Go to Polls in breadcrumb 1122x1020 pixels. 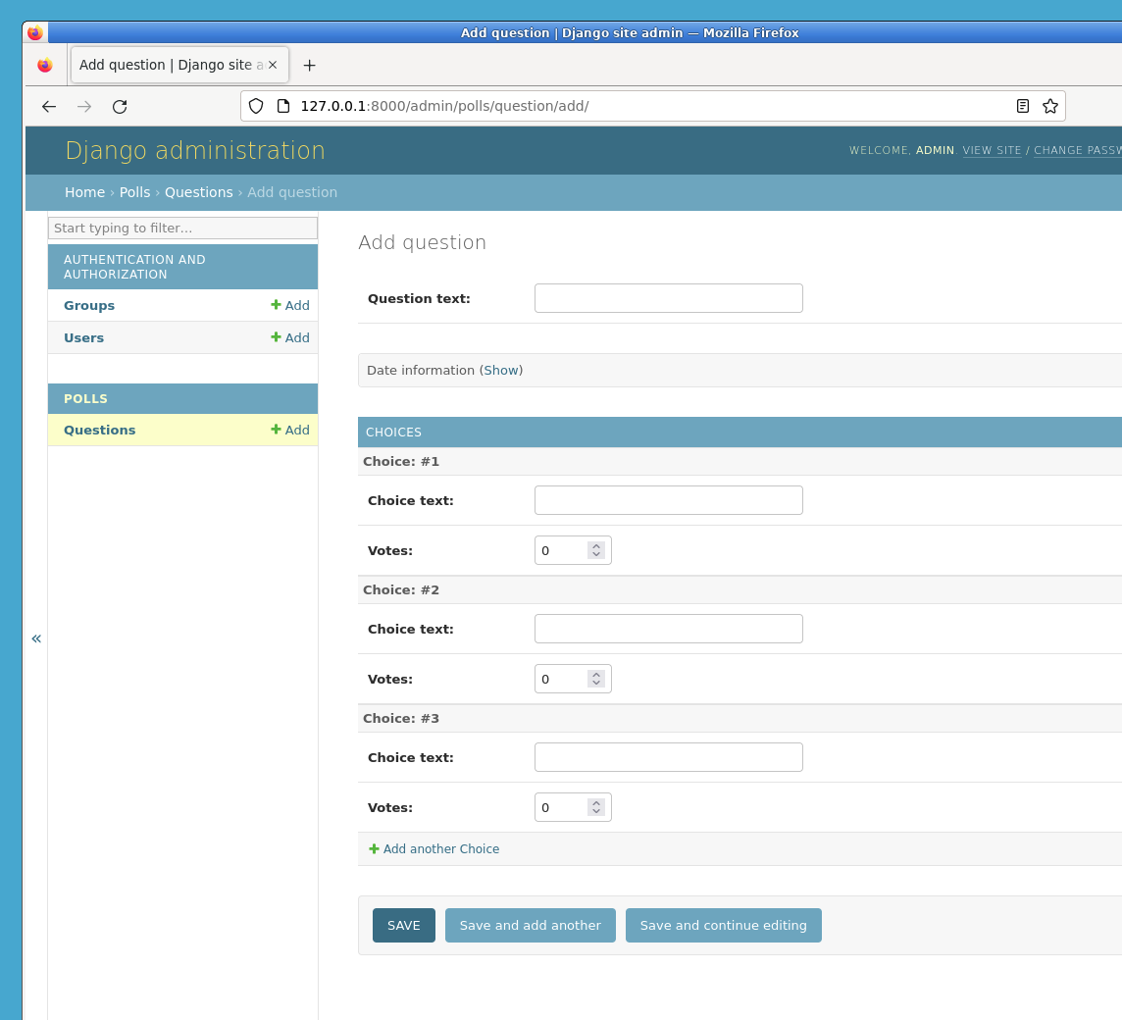pos(134,192)
